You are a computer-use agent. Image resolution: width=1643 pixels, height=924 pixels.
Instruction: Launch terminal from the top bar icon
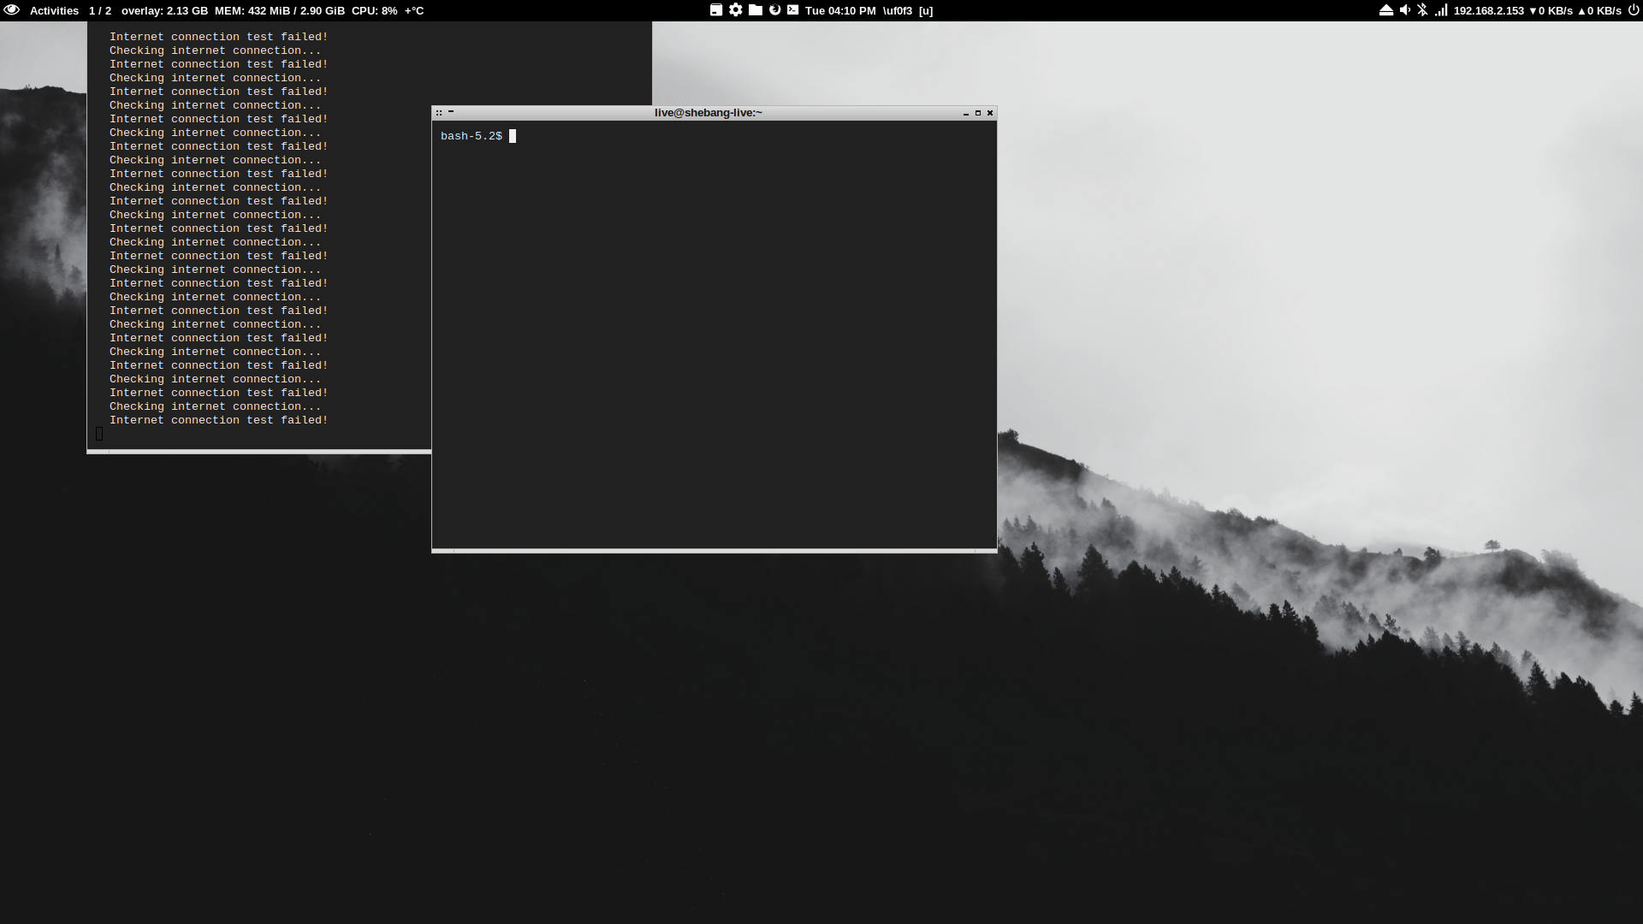tap(793, 10)
